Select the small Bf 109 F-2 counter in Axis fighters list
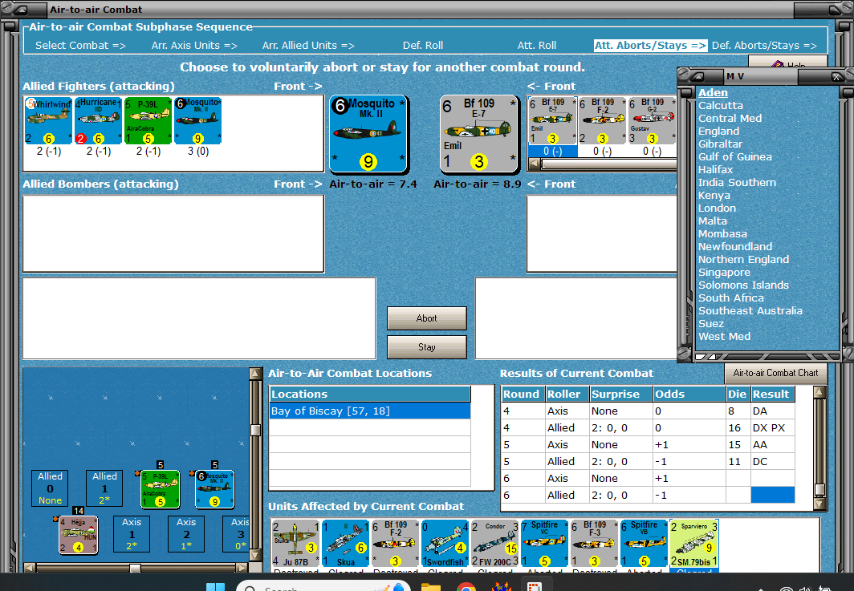Screen dimensions: 854x591 602,121
